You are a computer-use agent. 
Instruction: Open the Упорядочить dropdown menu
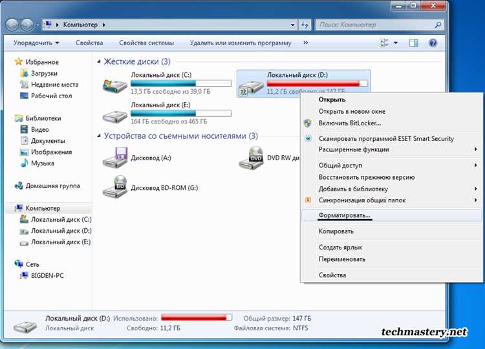[x=36, y=43]
